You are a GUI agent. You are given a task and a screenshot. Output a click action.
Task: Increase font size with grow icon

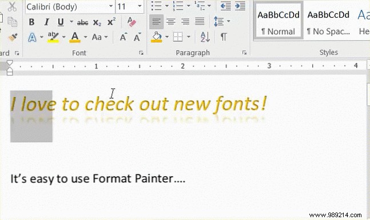tap(123, 37)
